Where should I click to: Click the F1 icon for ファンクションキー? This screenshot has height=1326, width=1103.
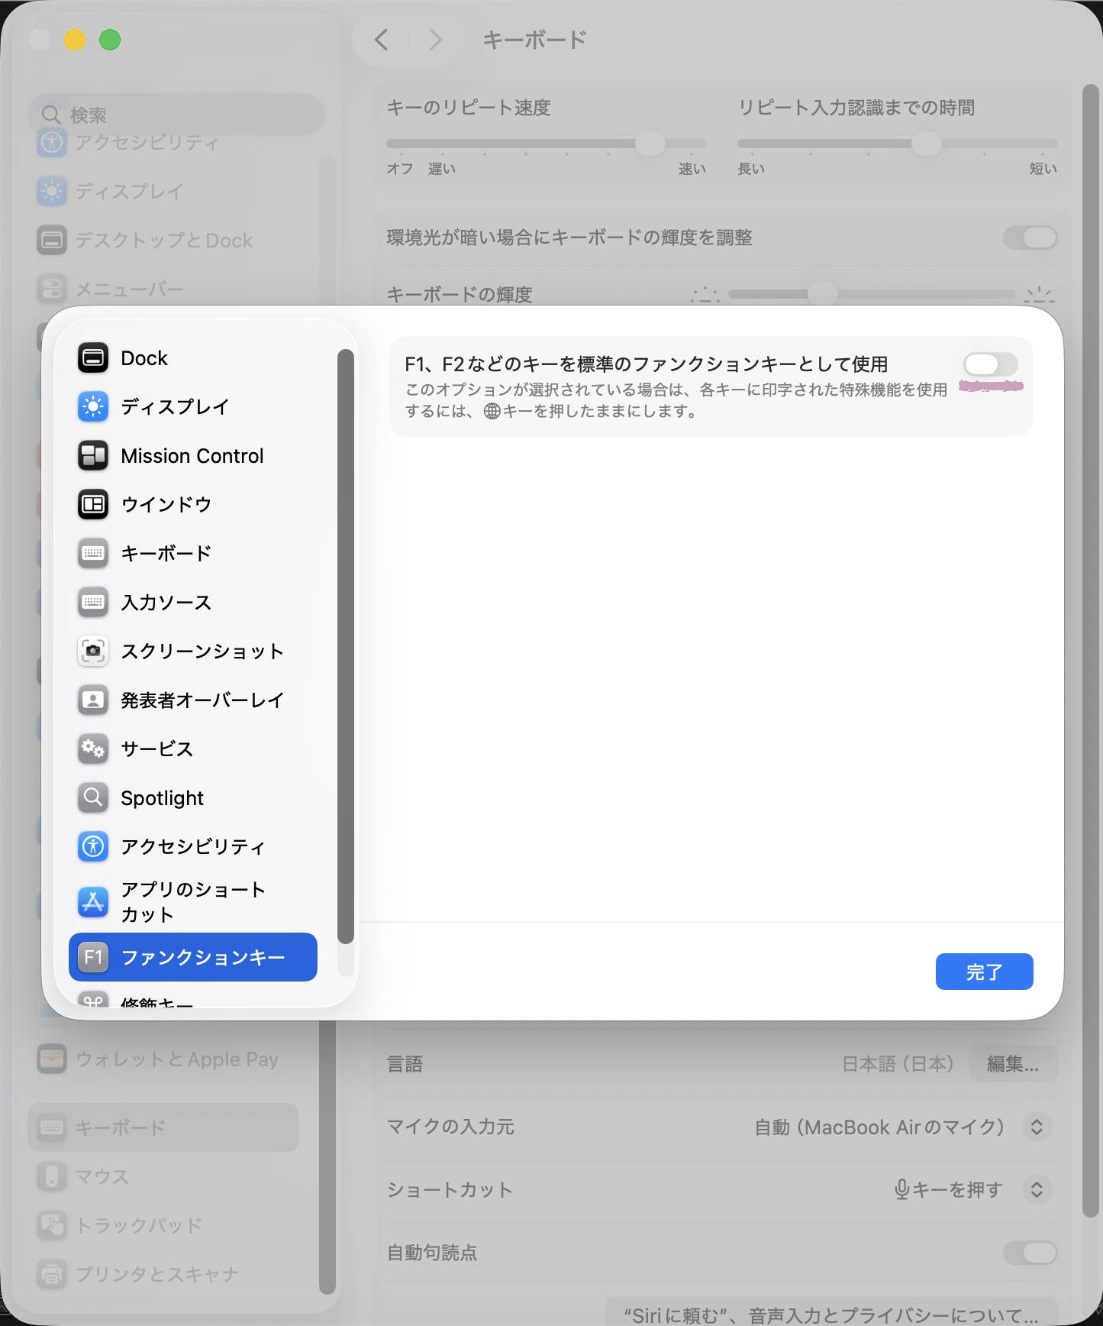click(93, 957)
